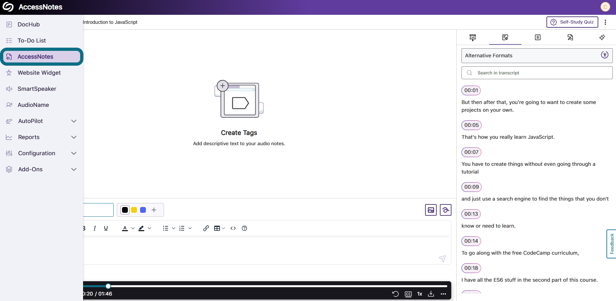Viewport: 616px width, 301px height.
Task: Click the accessibility icon in Alternative Formats
Action: 605,55
